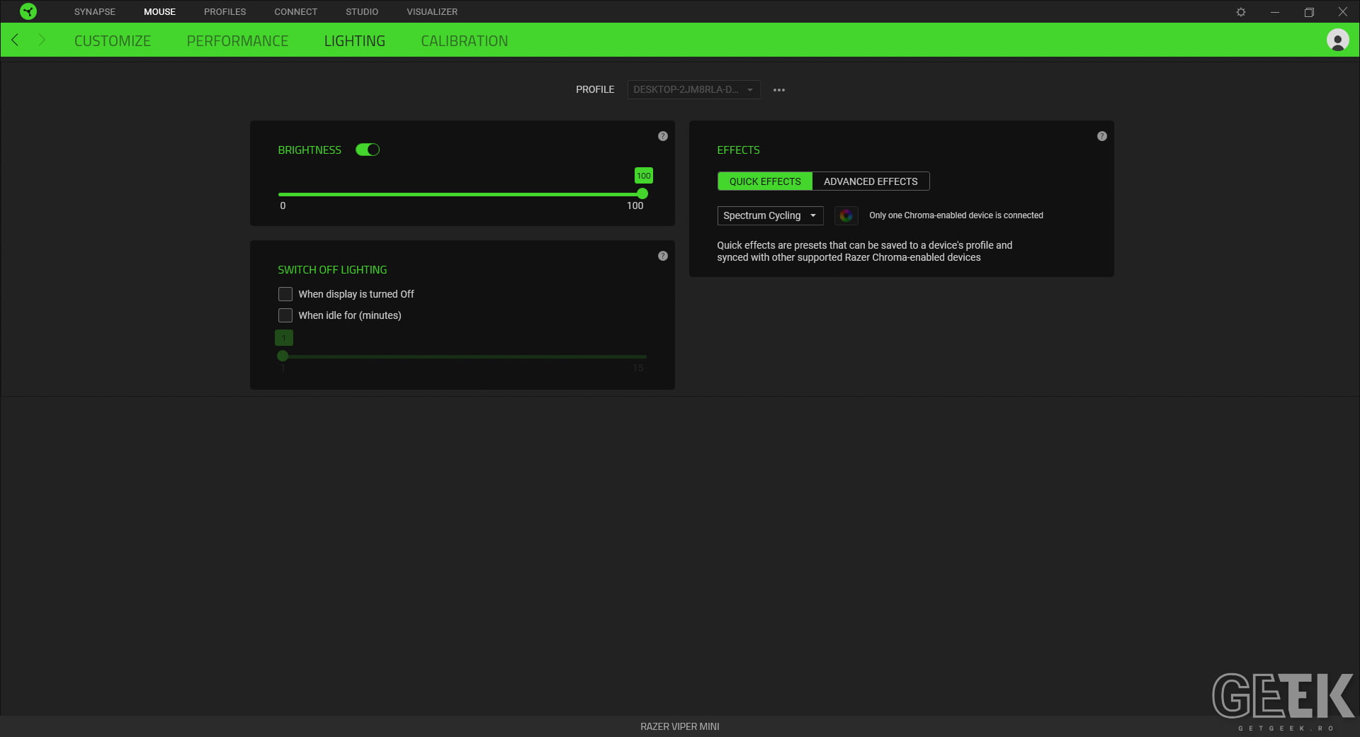Viewport: 1360px width, 737px height.
Task: Click the brightness value 100 tooltip
Action: pyautogui.click(x=644, y=176)
